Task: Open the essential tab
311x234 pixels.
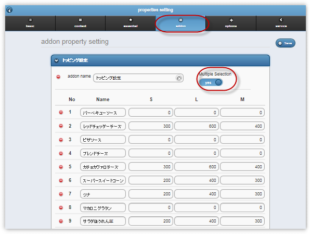Action: click(131, 23)
